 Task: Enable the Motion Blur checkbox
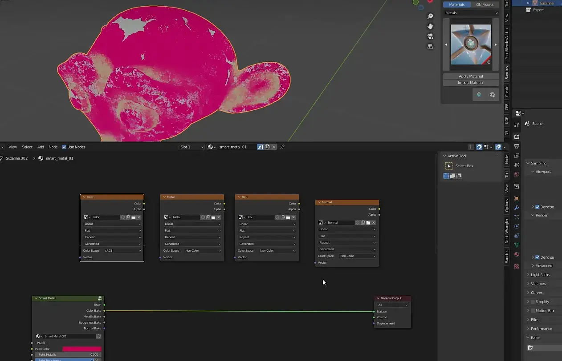click(533, 311)
